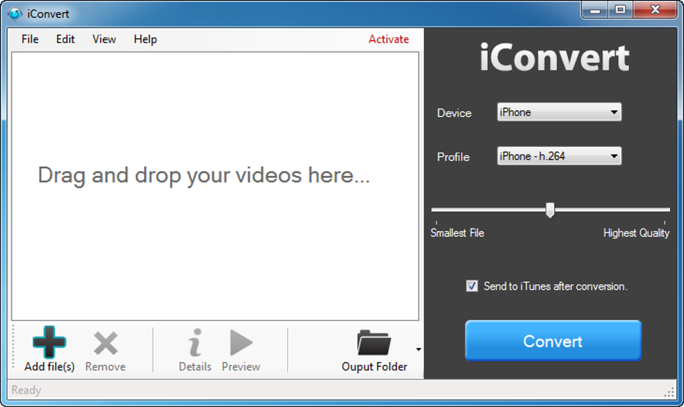684x407 pixels.
Task: Click the red Activate link
Action: coord(389,40)
